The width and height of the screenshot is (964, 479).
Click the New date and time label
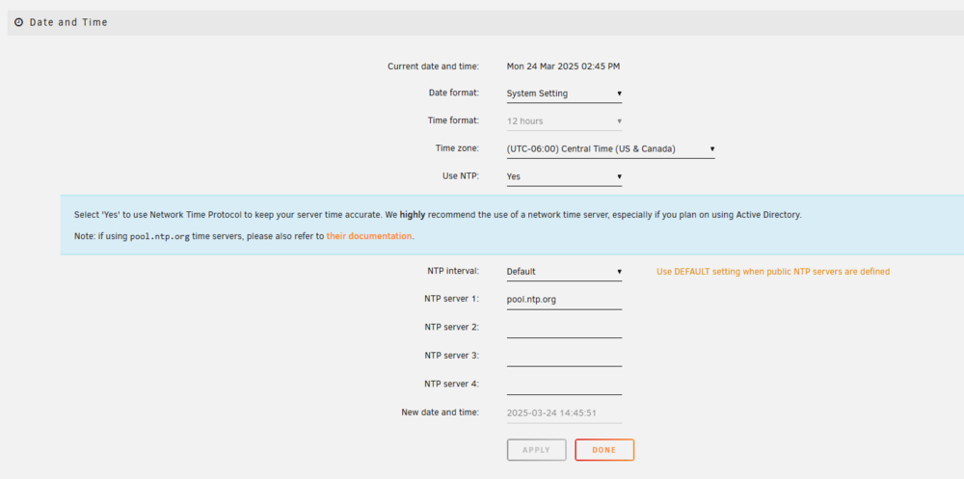click(x=441, y=412)
